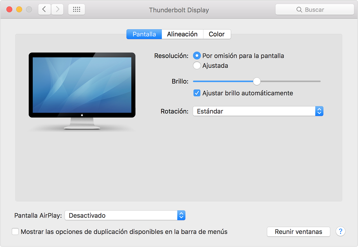Viewport: 358px width, 247px height.
Task: Minimize the window using the yellow button
Action: (x=19, y=10)
